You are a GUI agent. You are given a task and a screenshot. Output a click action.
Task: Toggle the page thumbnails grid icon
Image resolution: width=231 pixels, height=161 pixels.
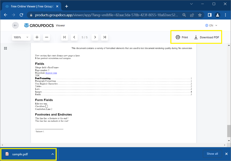5,48
